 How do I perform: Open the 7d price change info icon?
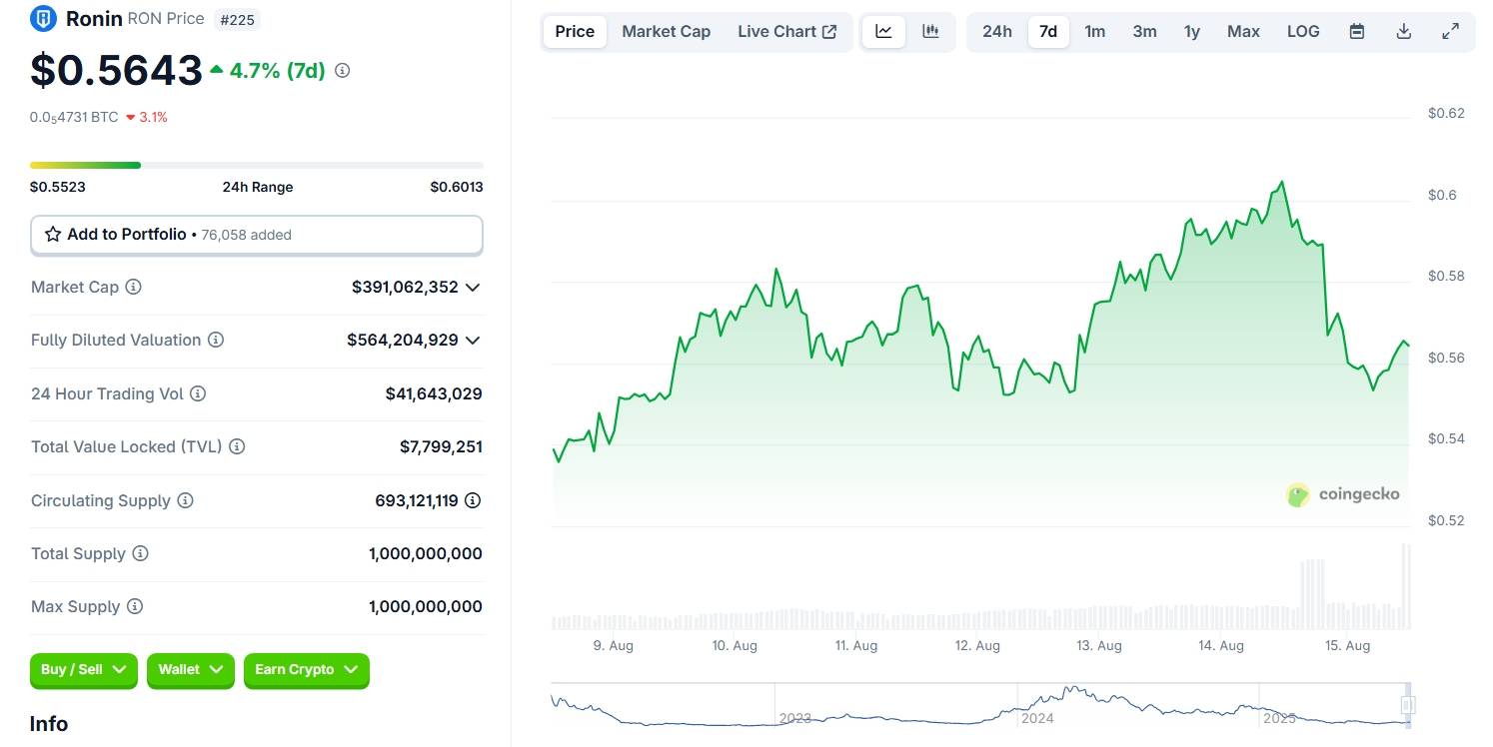342,71
